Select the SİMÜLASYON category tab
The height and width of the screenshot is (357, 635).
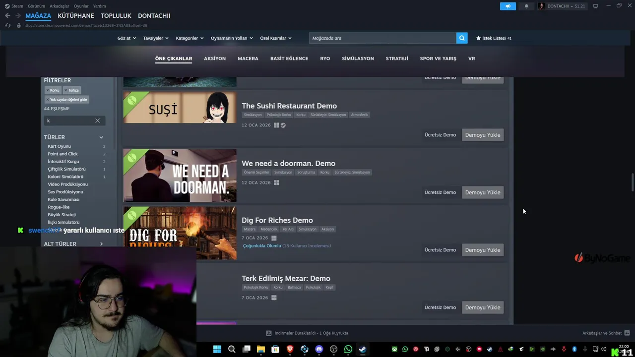click(x=358, y=59)
